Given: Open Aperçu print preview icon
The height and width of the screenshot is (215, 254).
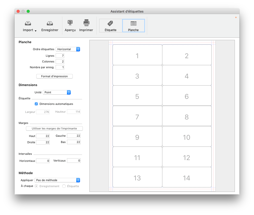Looking at the screenshot, I should click(x=70, y=23).
